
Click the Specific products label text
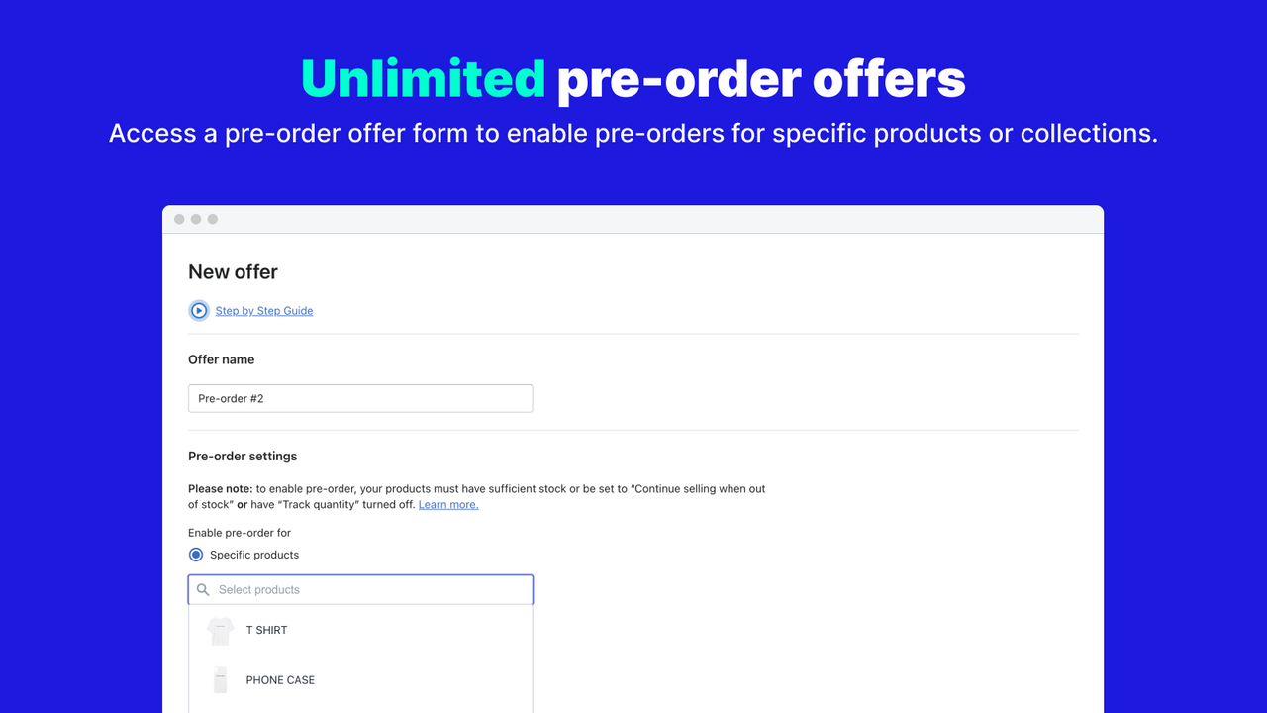(254, 555)
